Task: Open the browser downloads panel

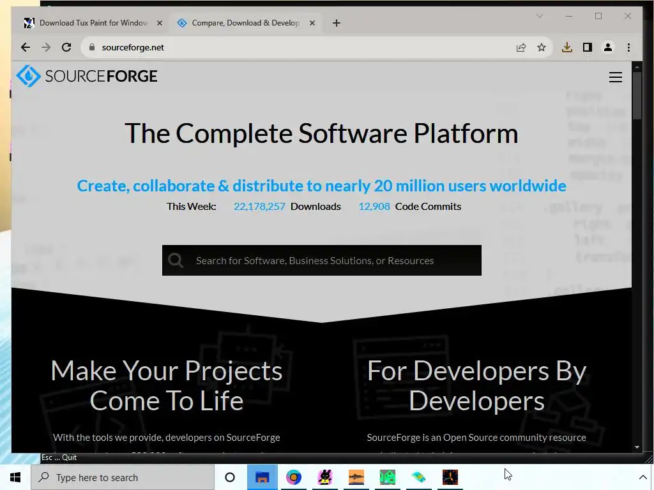Action: (567, 47)
